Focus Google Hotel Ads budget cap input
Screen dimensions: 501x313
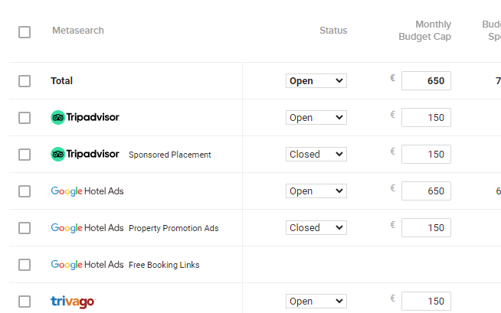pyautogui.click(x=426, y=191)
